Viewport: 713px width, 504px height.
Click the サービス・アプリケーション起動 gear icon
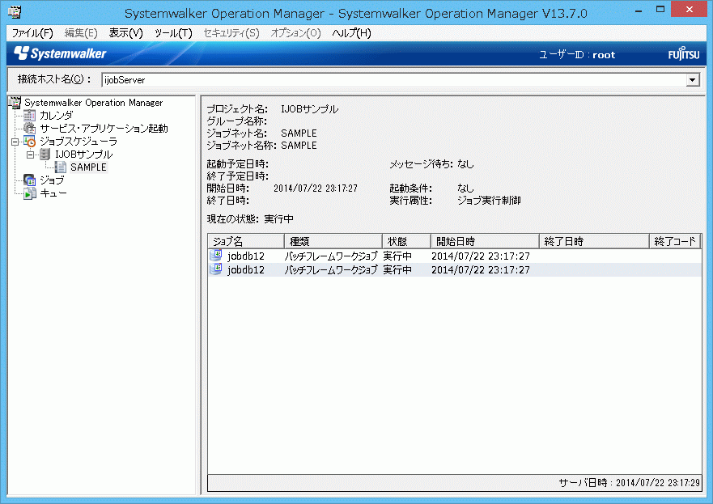[x=30, y=128]
